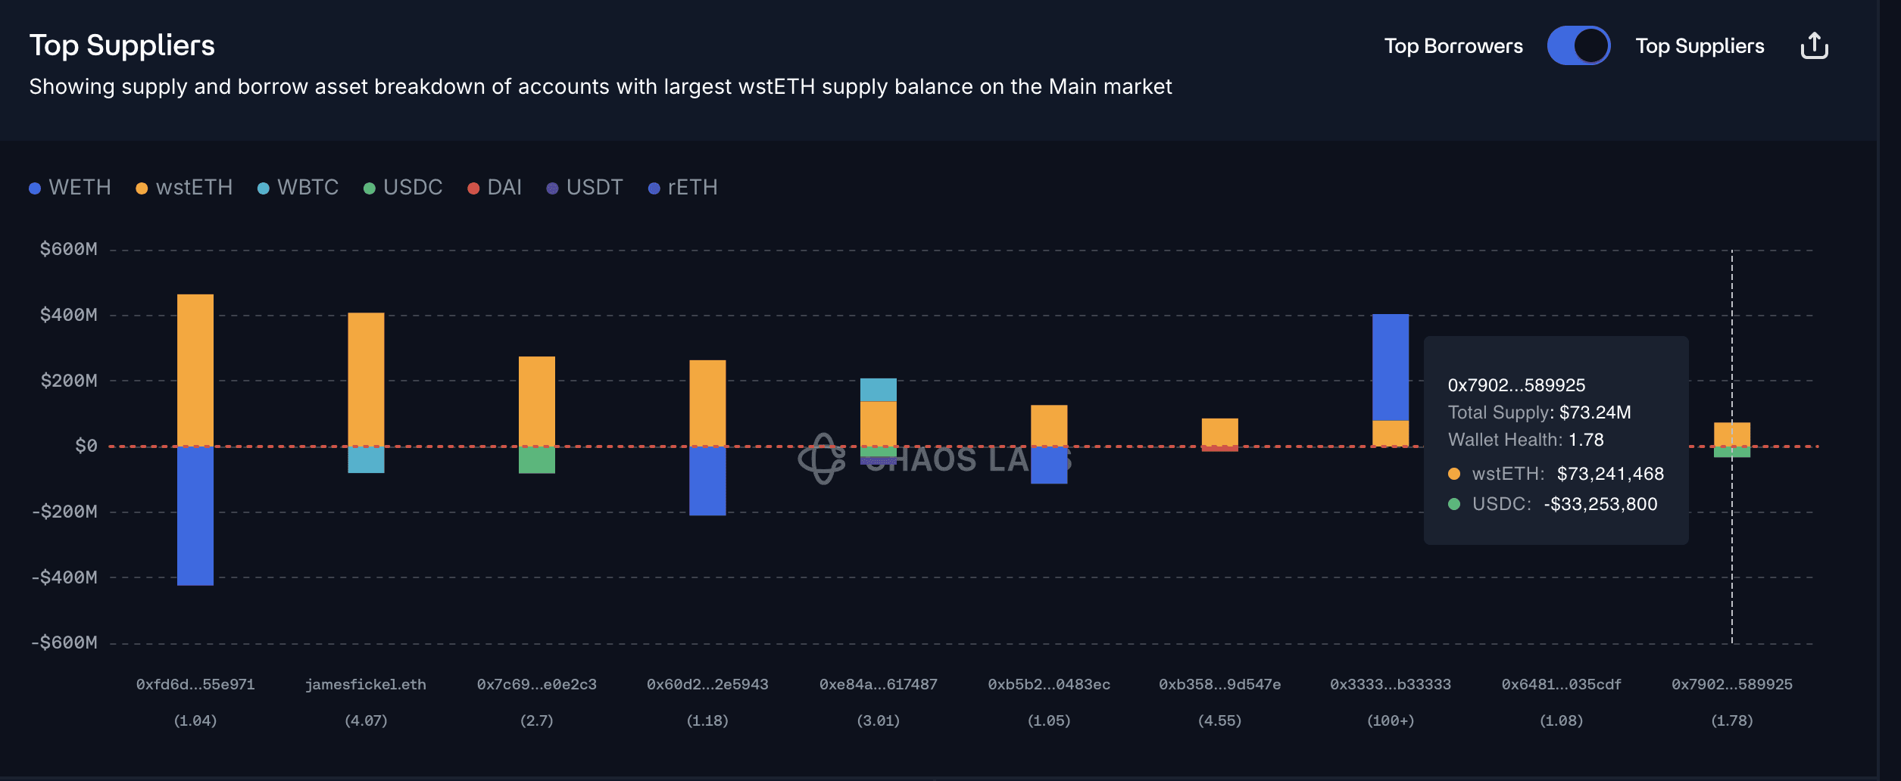Click the 0x6481...035cdf address label
The height and width of the screenshot is (781, 1901).
pos(1562,685)
